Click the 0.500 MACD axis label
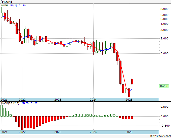 coord(164,107)
